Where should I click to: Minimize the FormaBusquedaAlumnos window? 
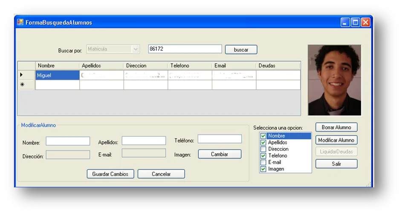point(345,23)
